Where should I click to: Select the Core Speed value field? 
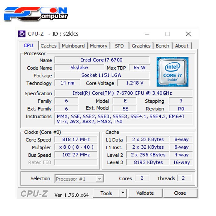pyautogui.click(x=76, y=139)
